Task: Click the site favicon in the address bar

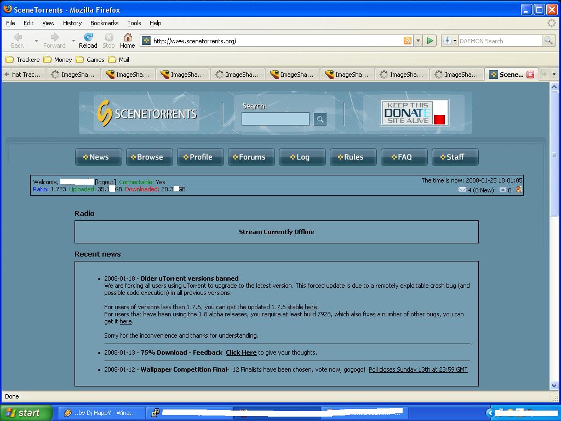Action: tap(146, 41)
